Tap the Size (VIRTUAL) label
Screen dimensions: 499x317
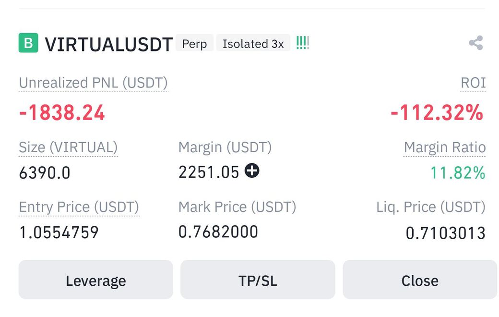(x=68, y=147)
